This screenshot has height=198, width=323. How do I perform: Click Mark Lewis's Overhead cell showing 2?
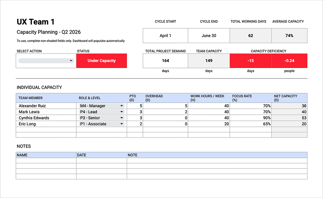point(166,112)
